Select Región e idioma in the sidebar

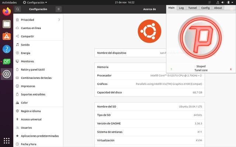pyautogui.click(x=38, y=111)
